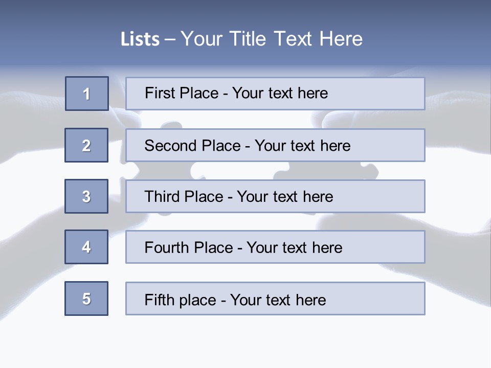Click the number 2 box
The width and height of the screenshot is (491, 368).
point(86,145)
